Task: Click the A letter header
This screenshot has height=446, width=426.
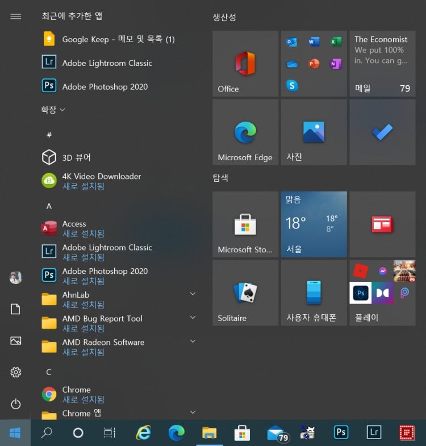Action: tap(49, 206)
